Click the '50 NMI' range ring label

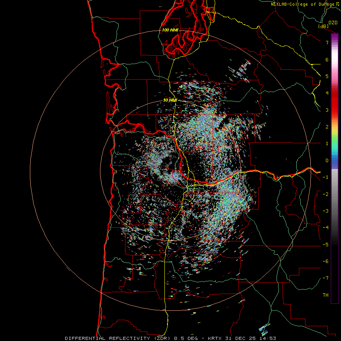[x=170, y=100]
